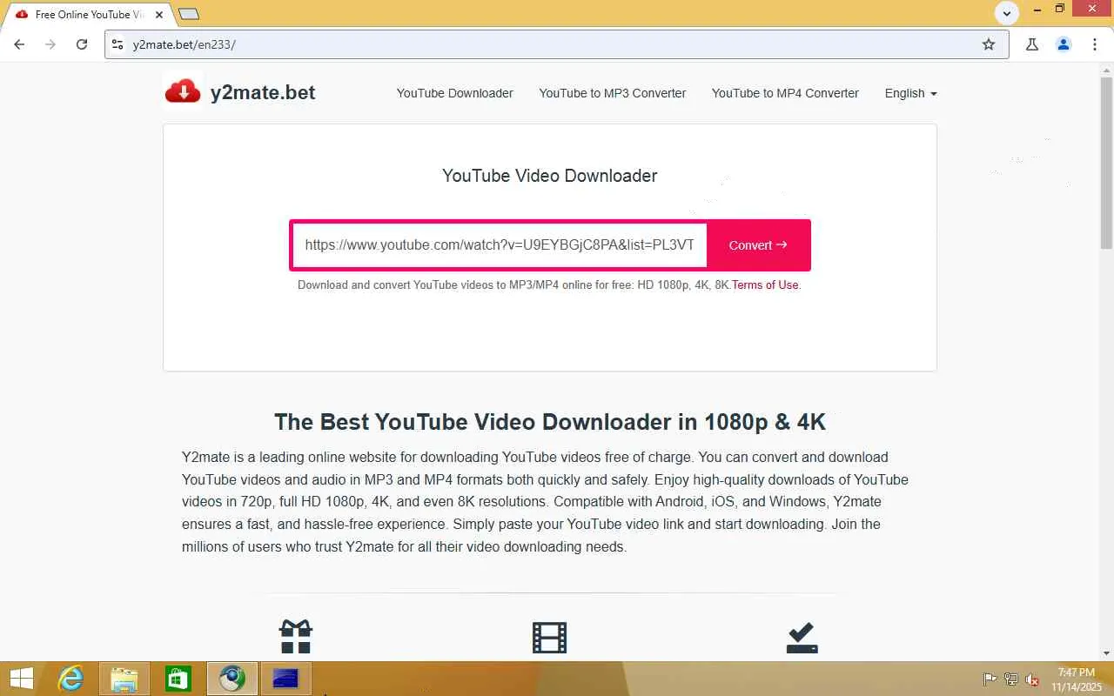Minimize the Chrome window
The height and width of the screenshot is (696, 1114).
1036,10
